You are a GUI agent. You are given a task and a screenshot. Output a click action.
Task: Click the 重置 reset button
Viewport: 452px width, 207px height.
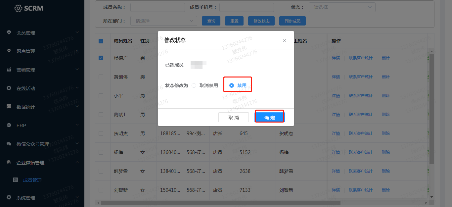point(234,21)
